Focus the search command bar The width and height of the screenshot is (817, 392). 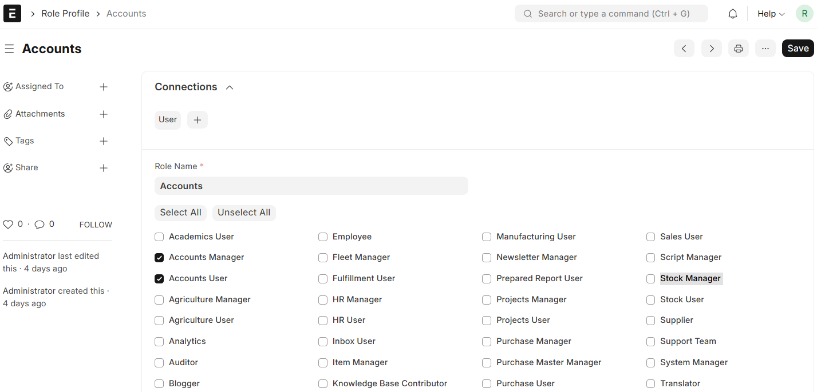click(611, 14)
